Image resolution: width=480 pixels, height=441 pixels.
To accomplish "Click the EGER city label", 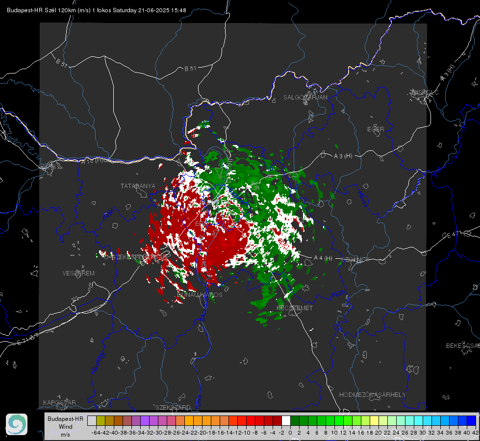I will click(x=376, y=129).
